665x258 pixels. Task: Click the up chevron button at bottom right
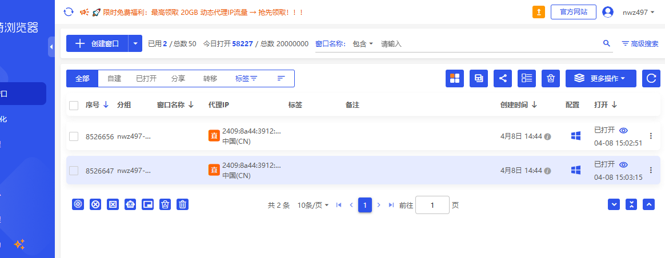coord(649,204)
